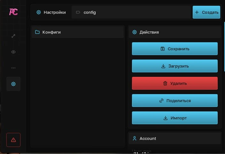Click the config name input field

tap(131, 12)
